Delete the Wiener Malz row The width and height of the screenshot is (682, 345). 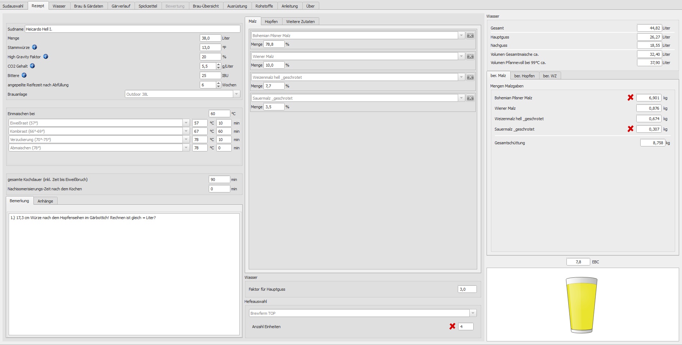470,56
